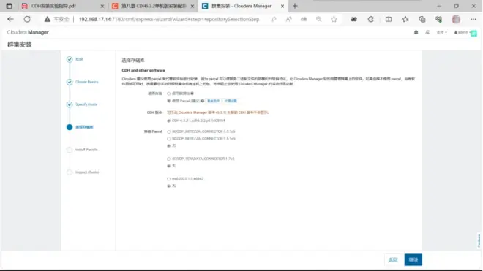Click help icon next to Parcel option
This screenshot has width=483, height=271.
[203, 101]
